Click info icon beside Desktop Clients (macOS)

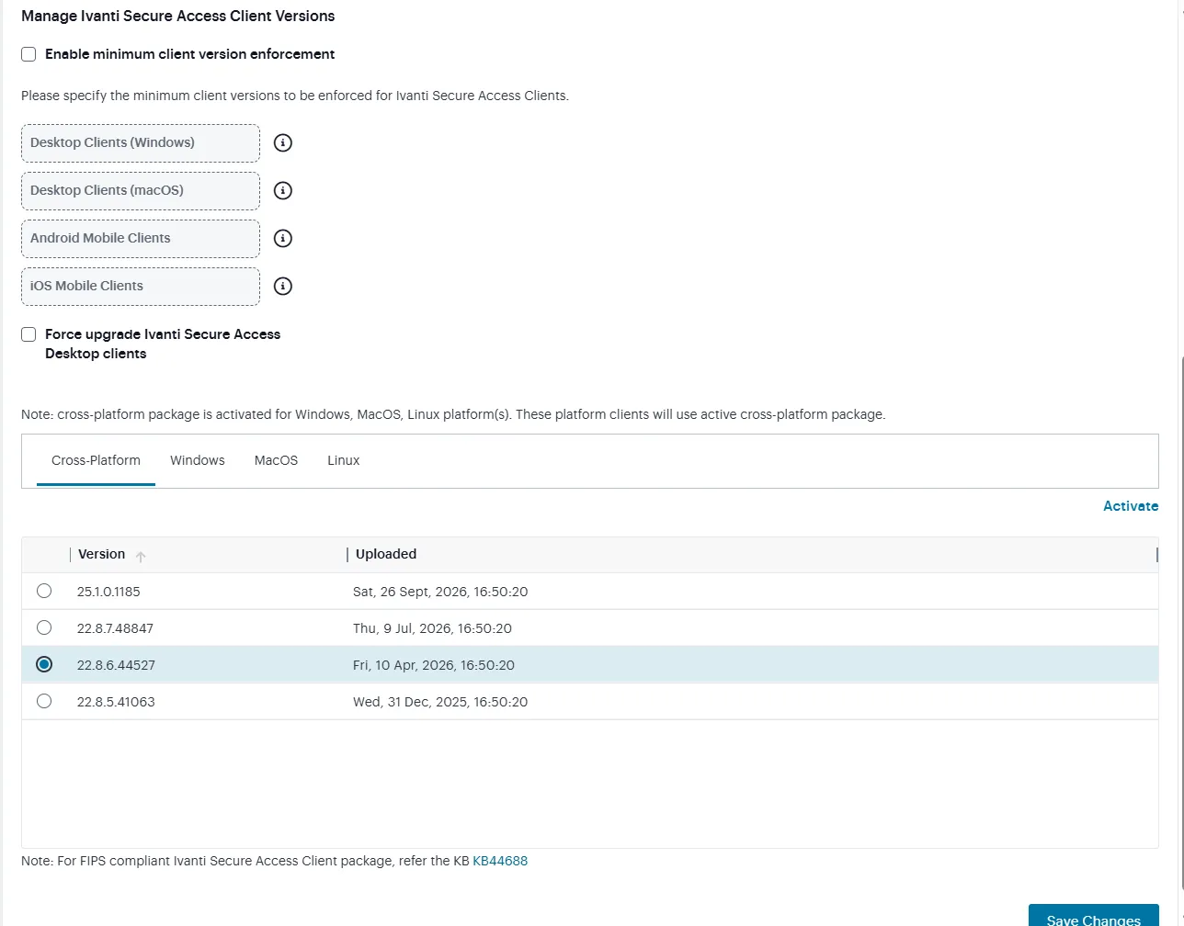283,191
